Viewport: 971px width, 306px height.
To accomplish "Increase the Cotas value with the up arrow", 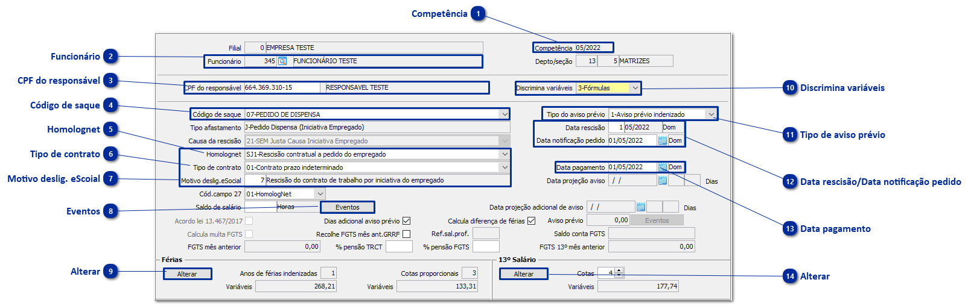I will coord(619,270).
